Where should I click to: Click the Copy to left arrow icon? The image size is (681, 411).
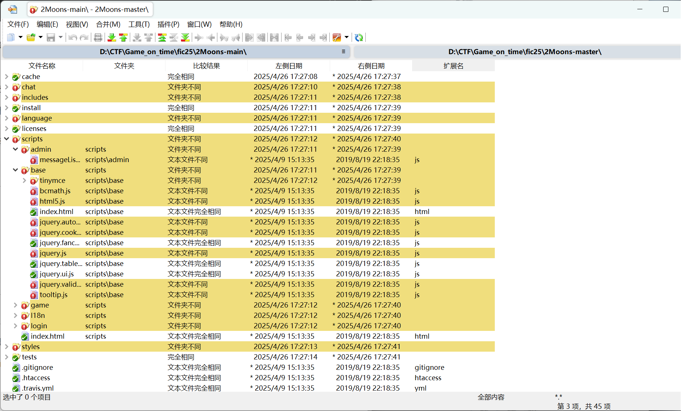point(211,37)
